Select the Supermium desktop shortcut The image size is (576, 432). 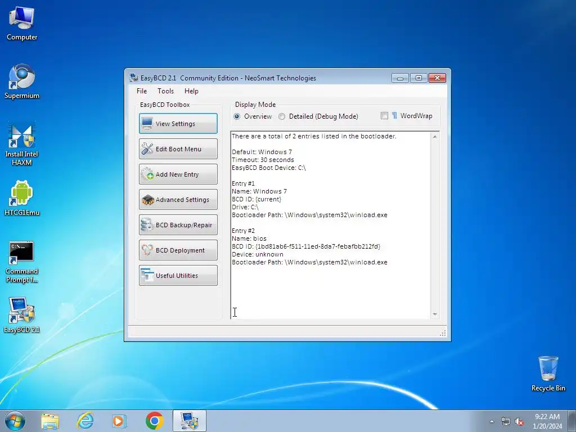(22, 82)
